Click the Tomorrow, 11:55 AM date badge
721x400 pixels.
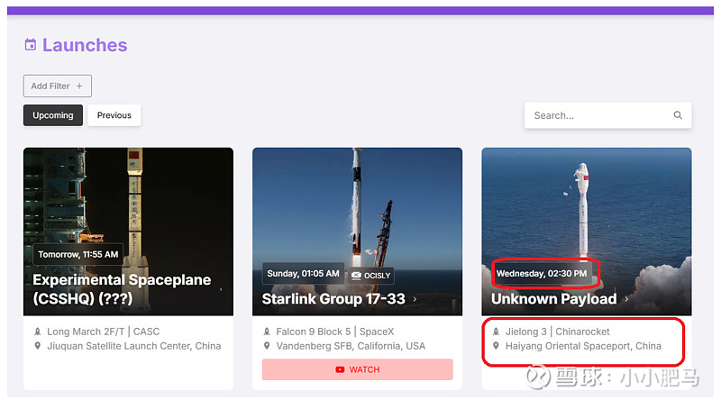(78, 254)
